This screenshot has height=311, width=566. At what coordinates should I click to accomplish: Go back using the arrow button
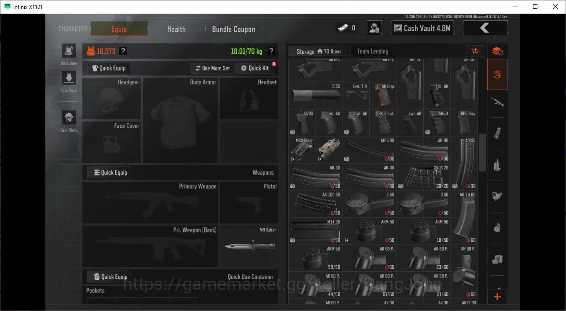tap(485, 28)
